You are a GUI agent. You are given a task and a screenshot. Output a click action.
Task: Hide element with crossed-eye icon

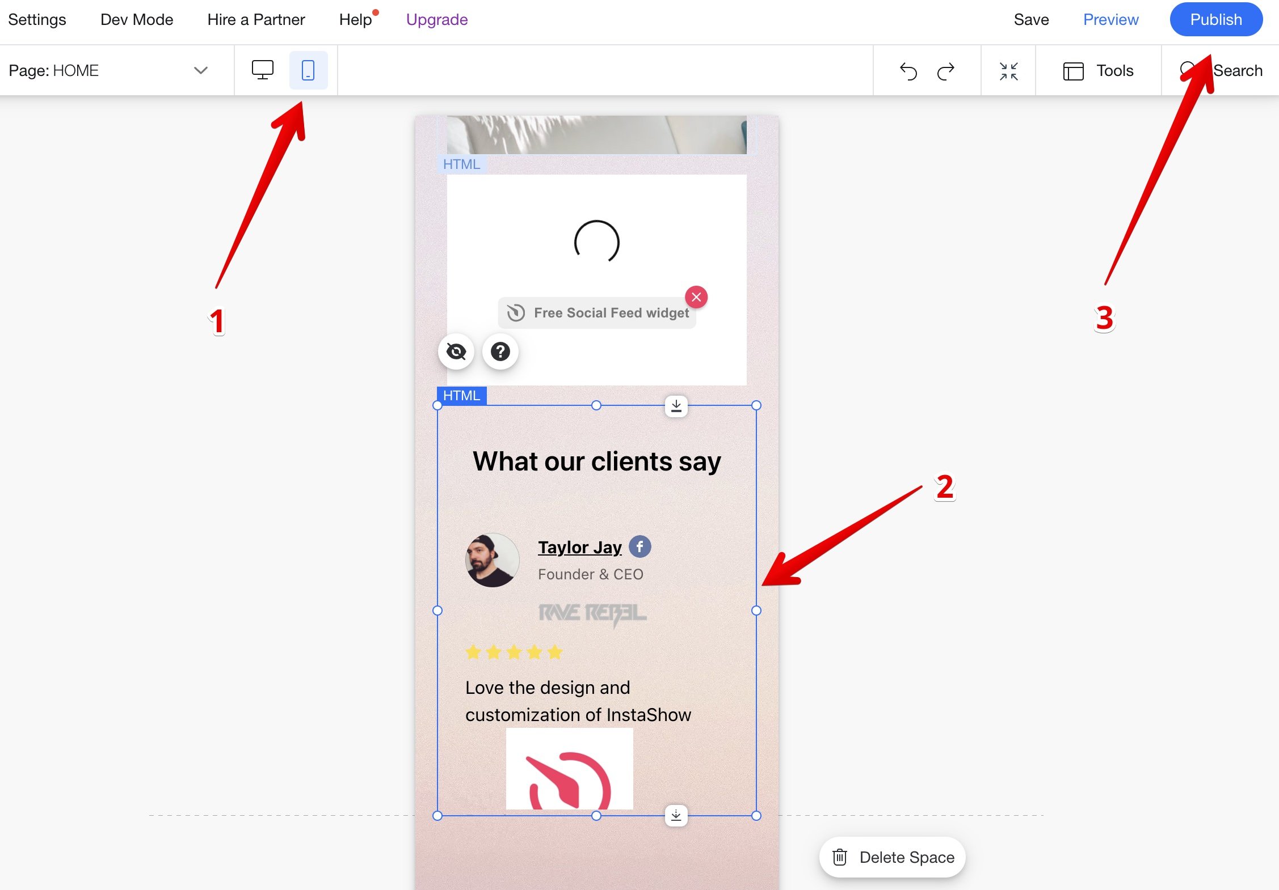point(456,351)
